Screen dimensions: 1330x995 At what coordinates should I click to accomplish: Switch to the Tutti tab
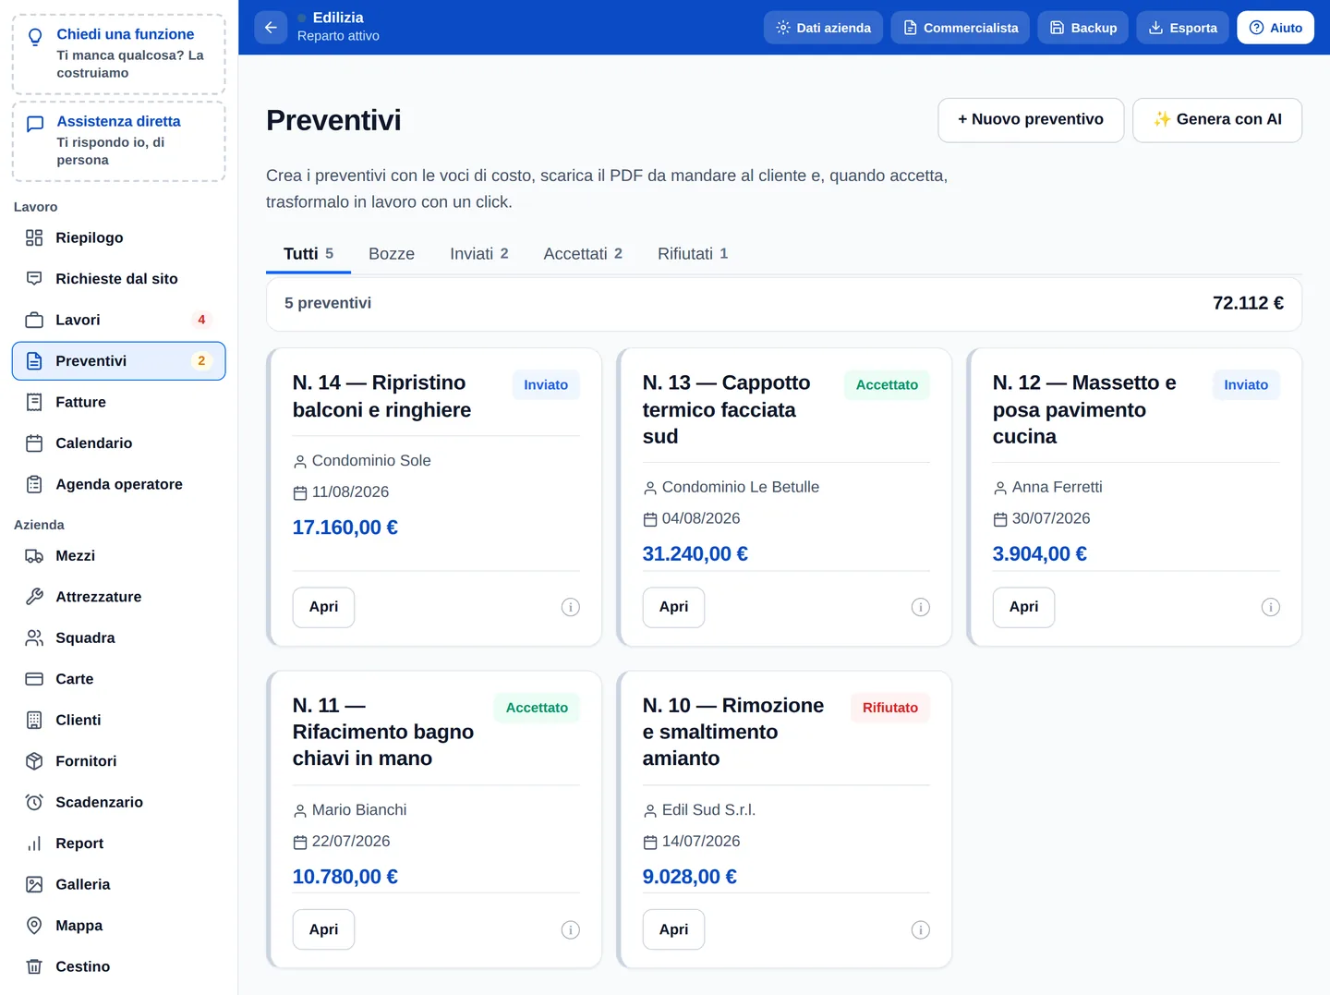click(308, 254)
